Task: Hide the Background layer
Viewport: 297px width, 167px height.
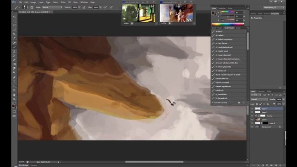Action: (252, 127)
